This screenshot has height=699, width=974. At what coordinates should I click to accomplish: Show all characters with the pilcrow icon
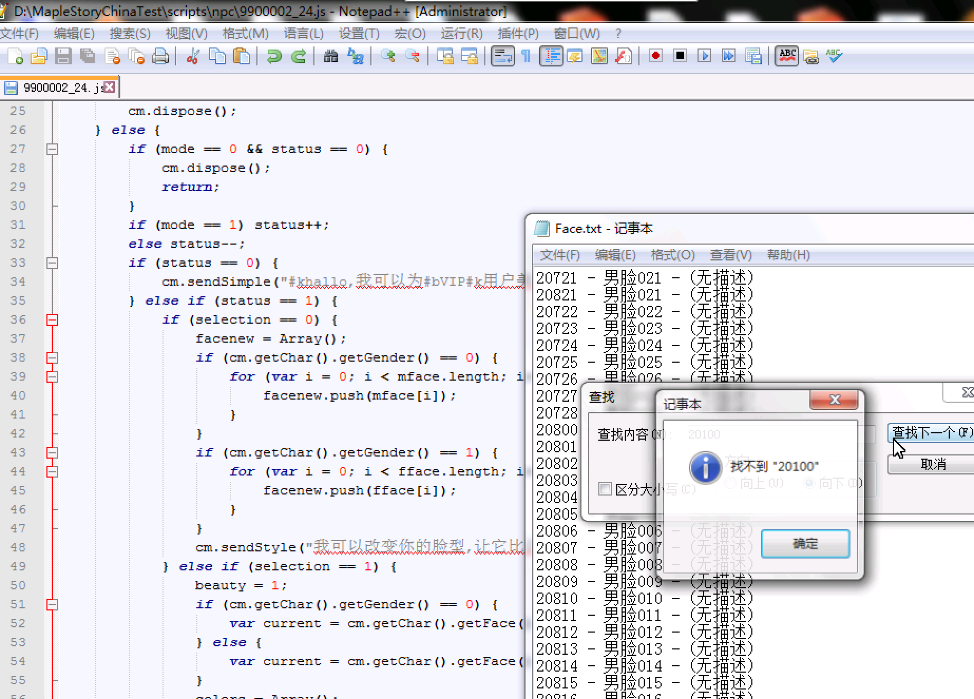pyautogui.click(x=526, y=56)
